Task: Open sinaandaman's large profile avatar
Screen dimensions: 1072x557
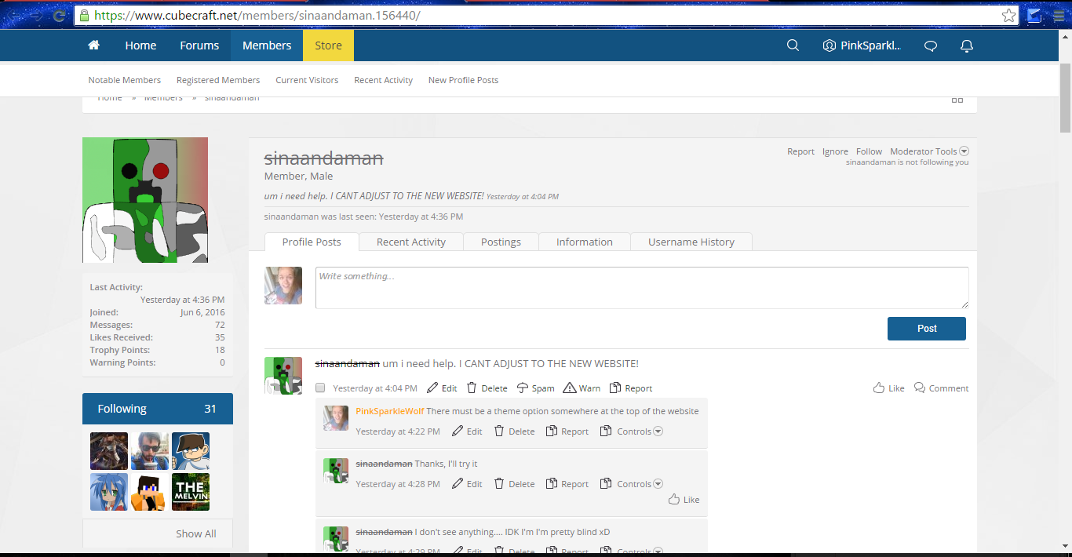Action: (145, 200)
